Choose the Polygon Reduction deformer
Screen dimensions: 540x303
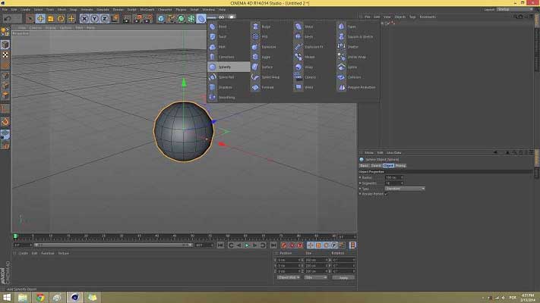point(361,87)
